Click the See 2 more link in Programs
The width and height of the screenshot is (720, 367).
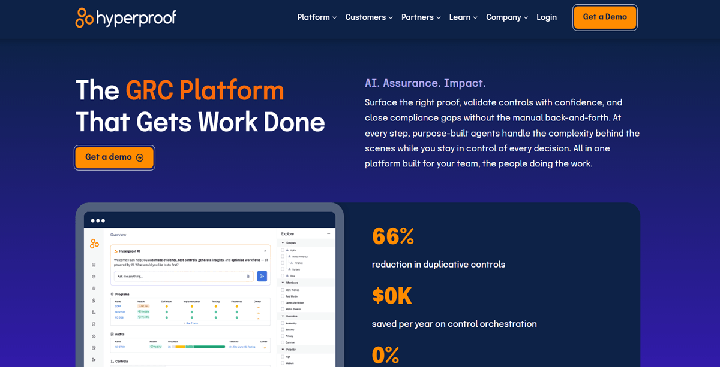point(191,323)
